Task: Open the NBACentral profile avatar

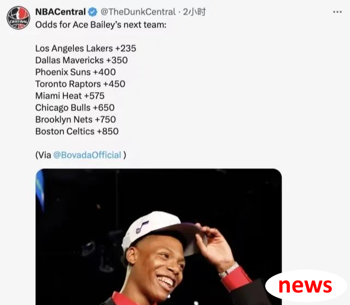Action: click(x=18, y=17)
